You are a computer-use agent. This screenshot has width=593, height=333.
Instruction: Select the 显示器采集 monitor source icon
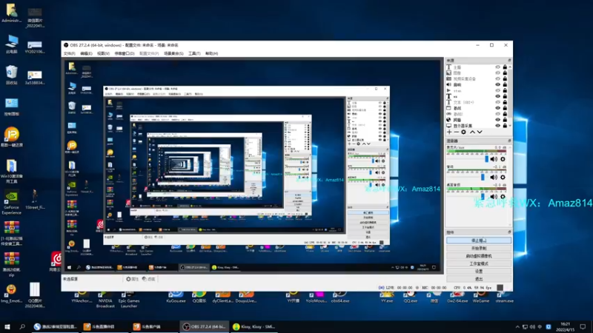(x=448, y=126)
